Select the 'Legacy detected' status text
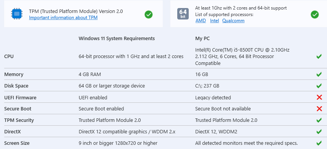 coord(213,98)
